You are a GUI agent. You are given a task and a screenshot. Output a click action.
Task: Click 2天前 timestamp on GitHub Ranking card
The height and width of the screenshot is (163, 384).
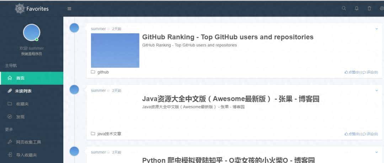click(x=117, y=29)
